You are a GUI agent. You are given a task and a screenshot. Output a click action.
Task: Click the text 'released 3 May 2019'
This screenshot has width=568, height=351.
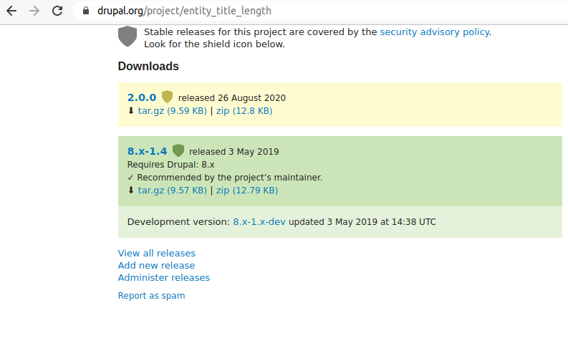(234, 151)
